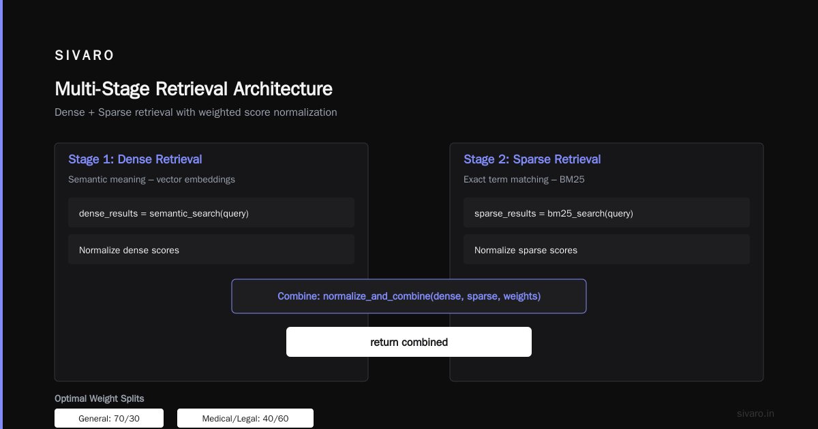The image size is (818, 429).
Task: Click the Multi-Stage Retrieval Architecture title
Action: click(x=194, y=89)
